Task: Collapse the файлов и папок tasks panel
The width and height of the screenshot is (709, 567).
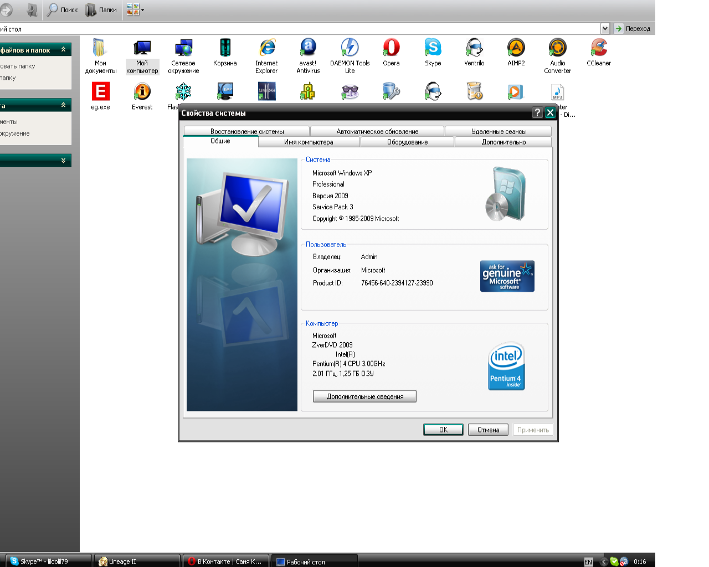Action: click(x=63, y=50)
